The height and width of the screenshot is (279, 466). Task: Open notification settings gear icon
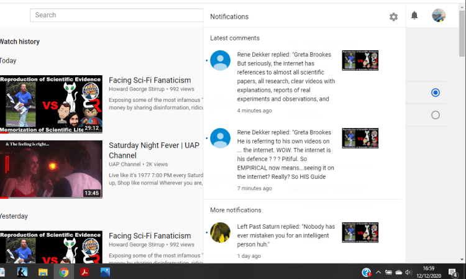tap(393, 17)
